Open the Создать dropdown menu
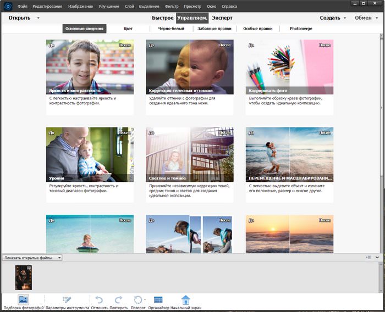Viewport: 385px width, 312px height. point(333,18)
